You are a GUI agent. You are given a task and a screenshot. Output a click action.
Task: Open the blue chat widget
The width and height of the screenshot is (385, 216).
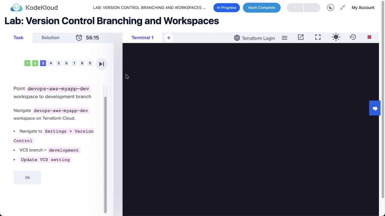click(375, 108)
